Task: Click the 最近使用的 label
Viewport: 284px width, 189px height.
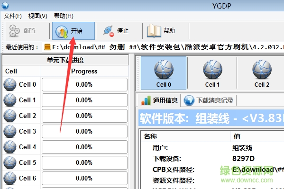Action: coord(22,47)
